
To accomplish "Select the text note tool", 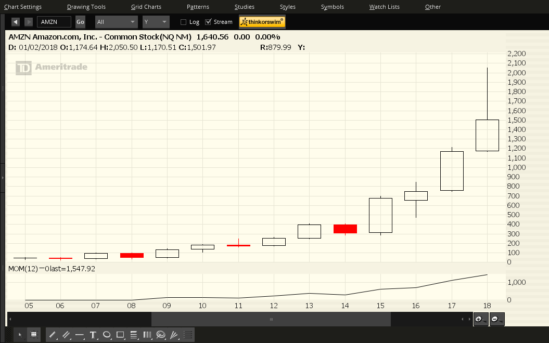I will [93, 335].
